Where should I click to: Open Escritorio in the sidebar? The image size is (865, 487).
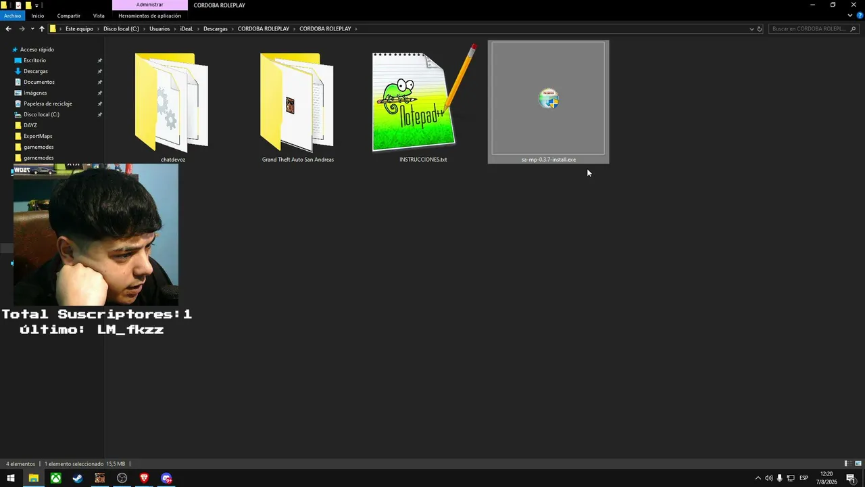(34, 60)
